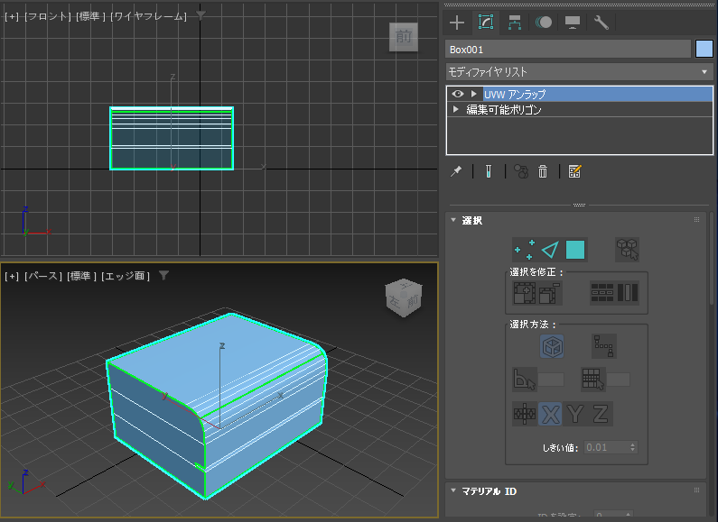Select Vertex sub-object mode icon
The width and height of the screenshot is (718, 522).
(526, 250)
